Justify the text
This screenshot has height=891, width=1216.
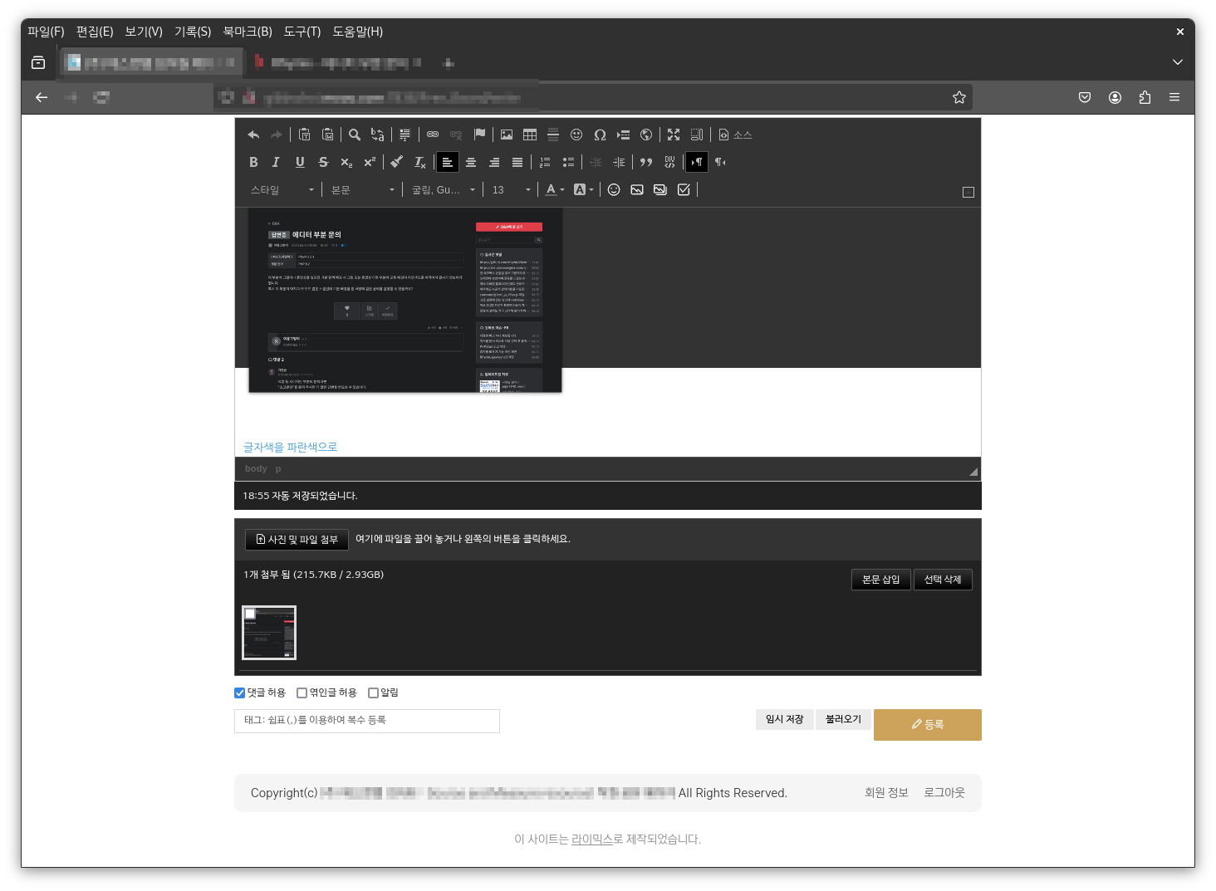(517, 162)
